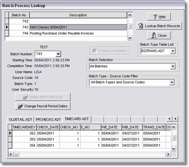The height and width of the screenshot is (167, 189).
Task: Click Lookup Batch Records button
Action: [159, 26]
